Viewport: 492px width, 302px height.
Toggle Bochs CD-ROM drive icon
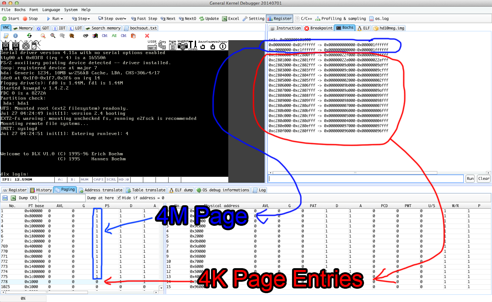pyautogui.click(x=26, y=46)
